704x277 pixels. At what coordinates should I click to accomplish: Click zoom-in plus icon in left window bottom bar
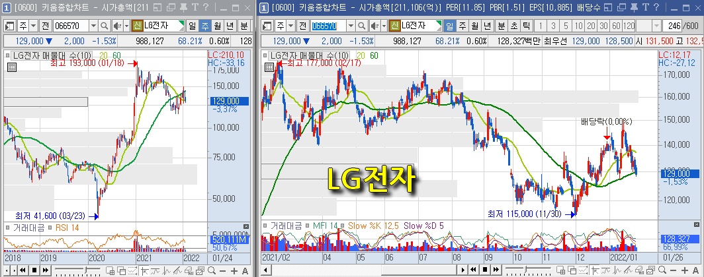coord(234,271)
